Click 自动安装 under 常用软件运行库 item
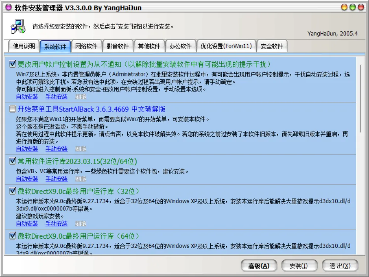The image size is (369, 277). 27,179
